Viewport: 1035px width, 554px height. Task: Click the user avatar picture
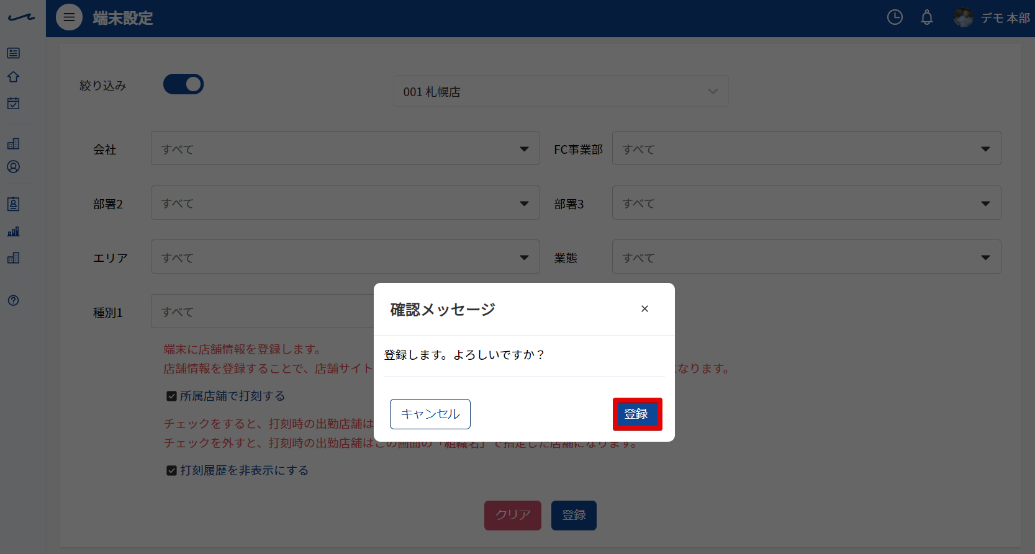coord(964,17)
